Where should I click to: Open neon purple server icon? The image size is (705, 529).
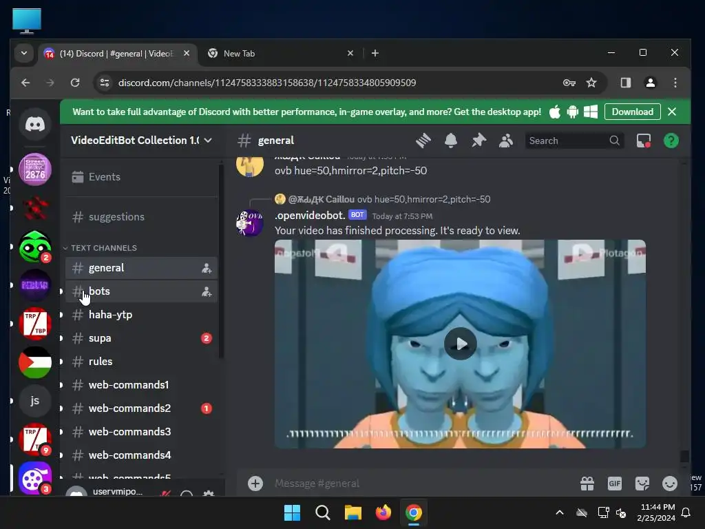click(35, 285)
